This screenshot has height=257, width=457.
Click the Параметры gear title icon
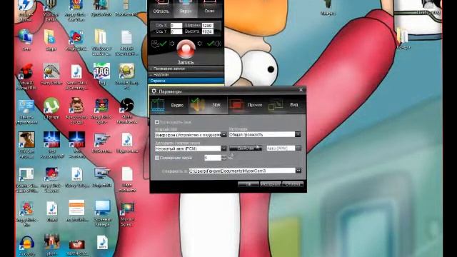[154, 91]
